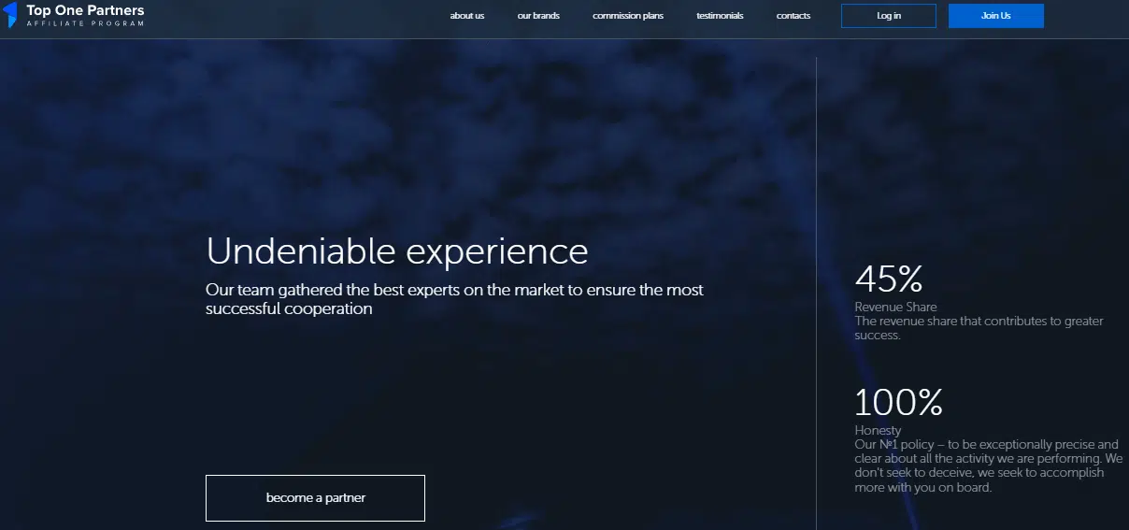This screenshot has height=530, width=1129.
Task: Click the 'Our team gathered the best experts' subtitle
Action: click(x=454, y=299)
